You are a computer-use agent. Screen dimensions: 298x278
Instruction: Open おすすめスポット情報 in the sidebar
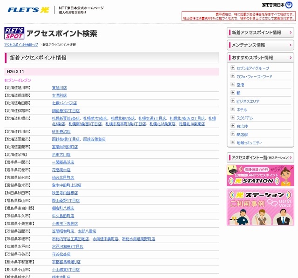click(x=260, y=58)
